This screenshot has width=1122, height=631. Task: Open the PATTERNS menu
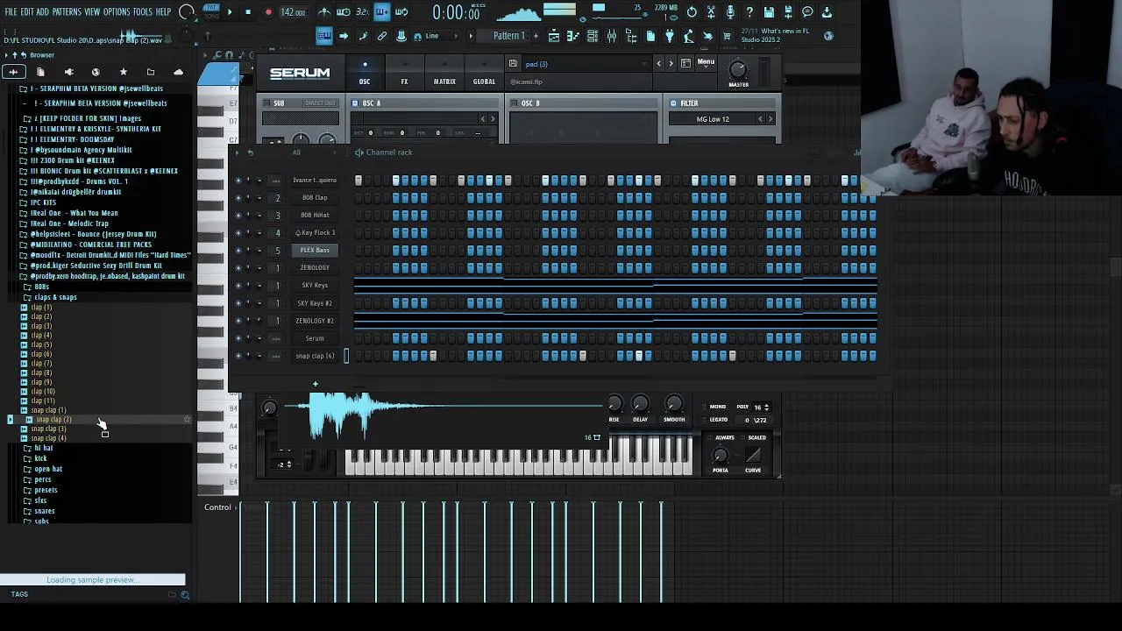pyautogui.click(x=67, y=12)
